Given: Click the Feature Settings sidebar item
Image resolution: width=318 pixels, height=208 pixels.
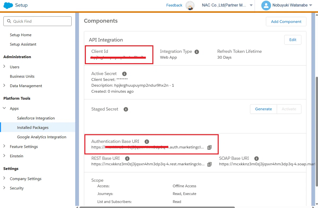Looking at the screenshot, I should point(24,147).
